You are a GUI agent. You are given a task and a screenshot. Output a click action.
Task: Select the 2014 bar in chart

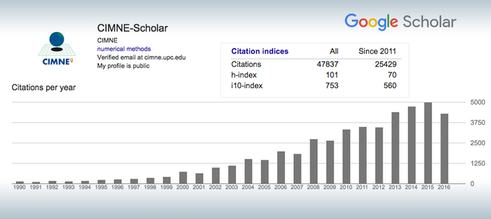(x=411, y=145)
